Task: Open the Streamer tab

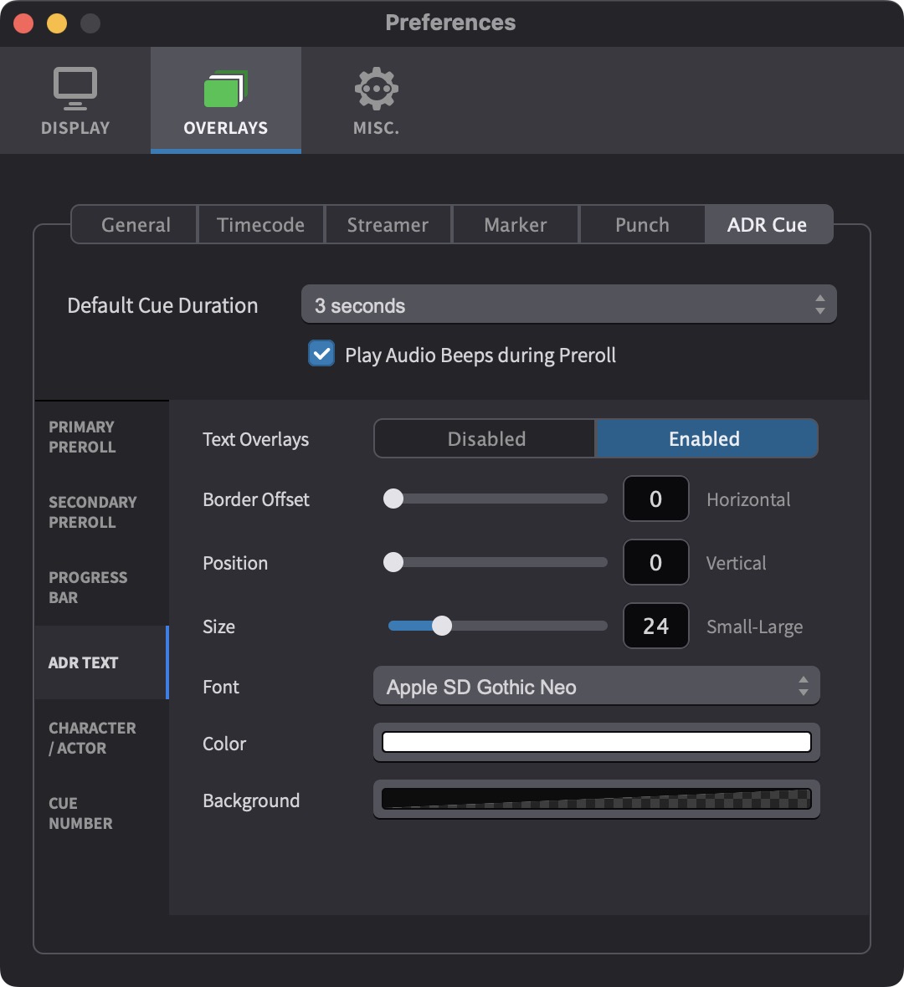Action: coord(388,225)
